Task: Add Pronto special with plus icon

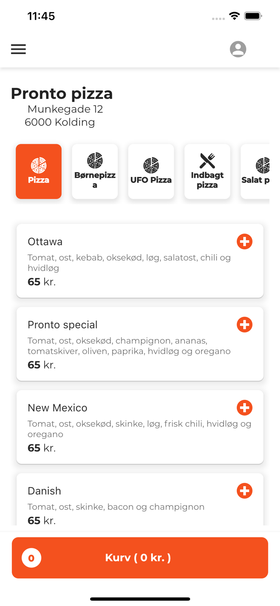Action: pos(244,324)
